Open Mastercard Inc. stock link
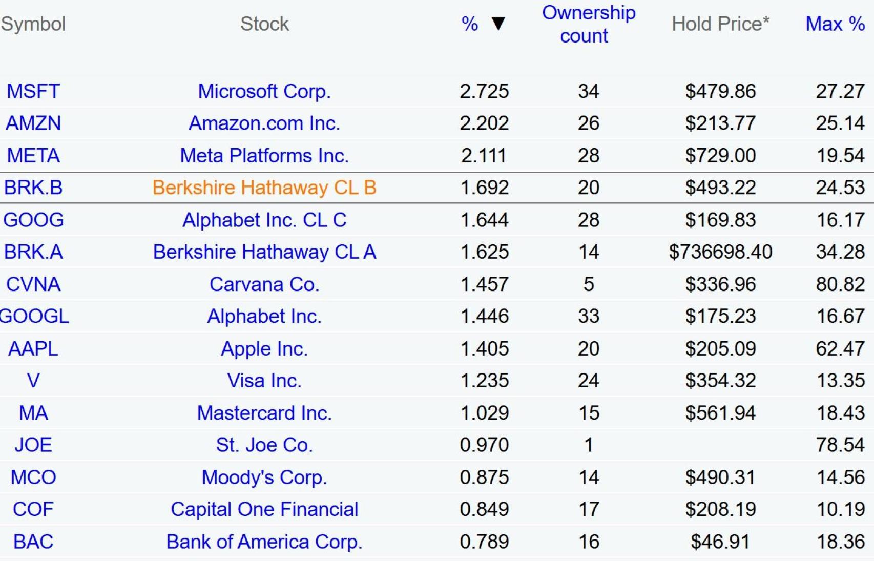The width and height of the screenshot is (874, 561). pos(264,413)
